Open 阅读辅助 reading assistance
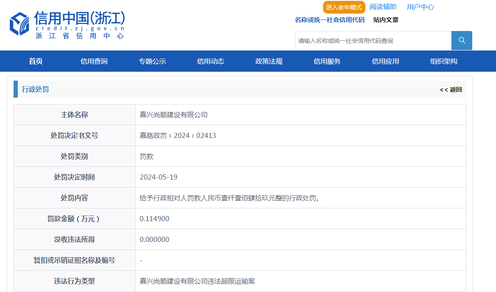The width and height of the screenshot is (496, 292). point(383,7)
